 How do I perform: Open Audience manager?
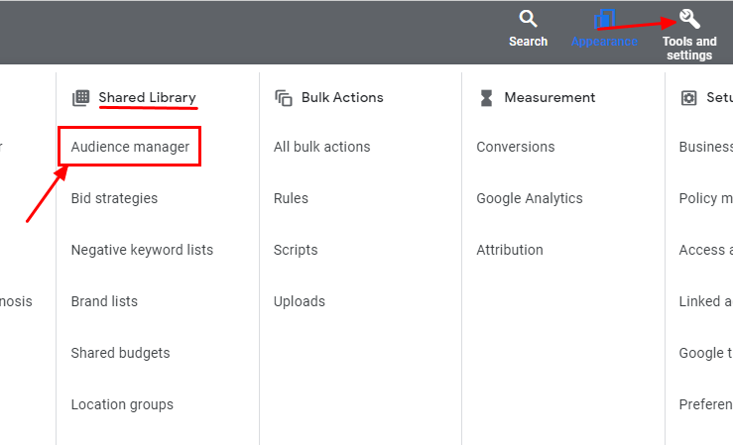click(130, 147)
